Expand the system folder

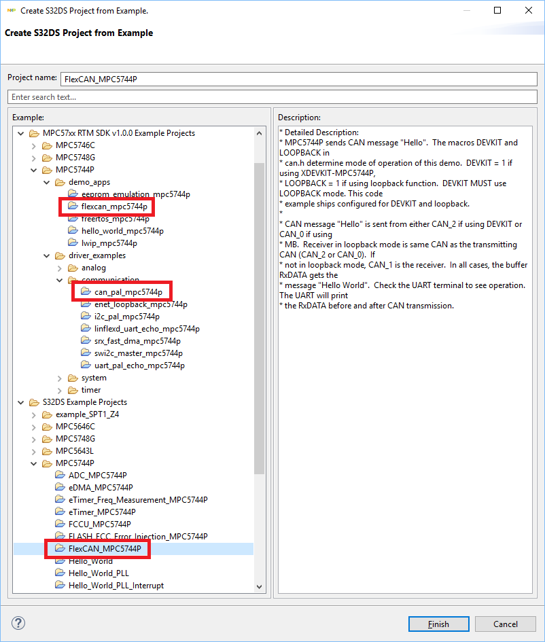click(59, 378)
